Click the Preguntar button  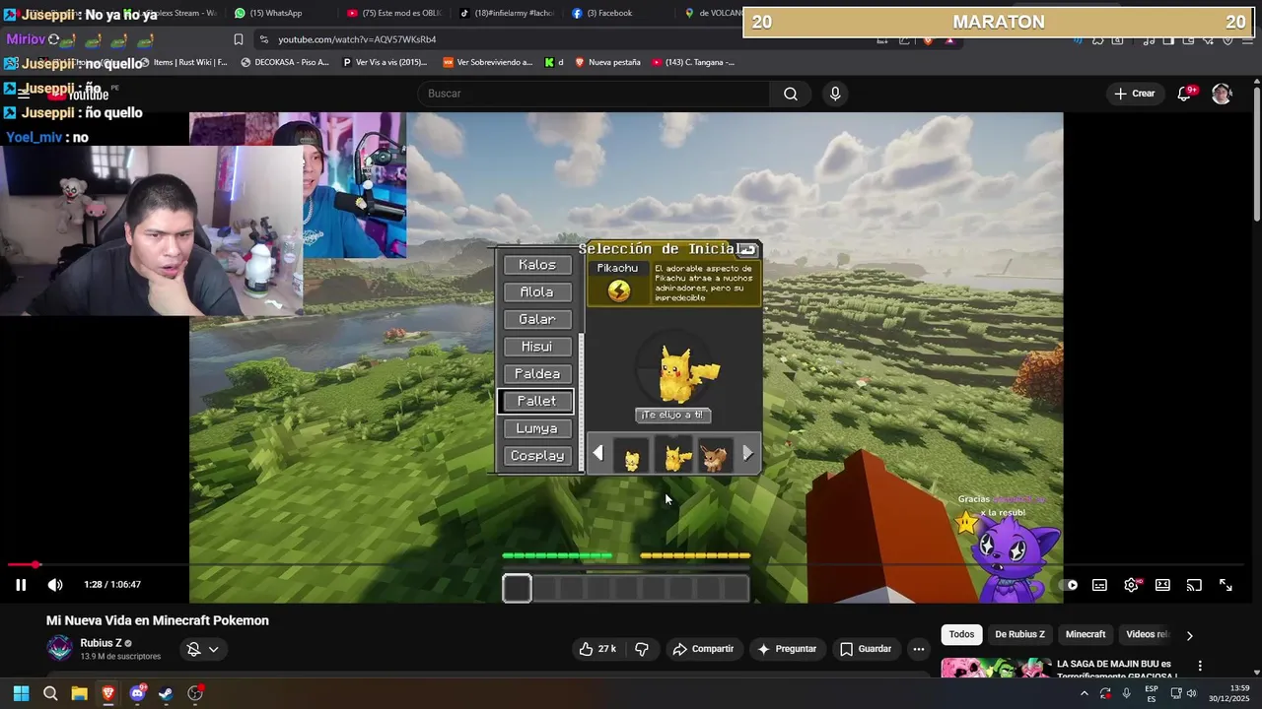tap(787, 649)
